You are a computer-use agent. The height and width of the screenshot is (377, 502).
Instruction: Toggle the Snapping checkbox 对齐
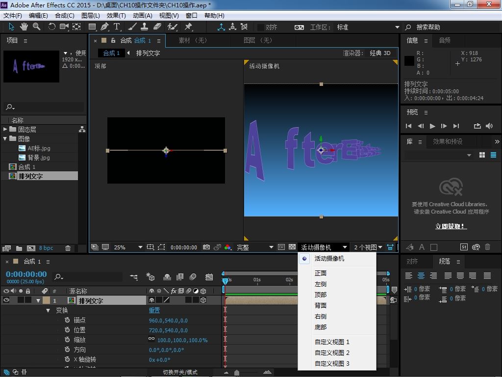tap(261, 27)
